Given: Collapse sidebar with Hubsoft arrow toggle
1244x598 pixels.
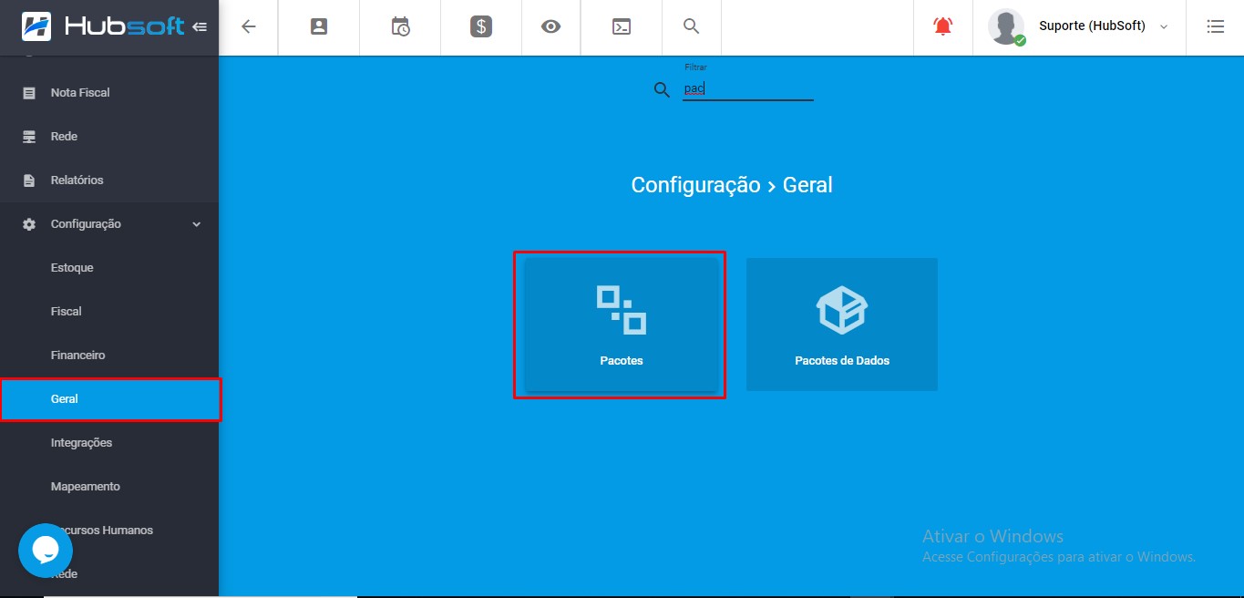Looking at the screenshot, I should (200, 26).
